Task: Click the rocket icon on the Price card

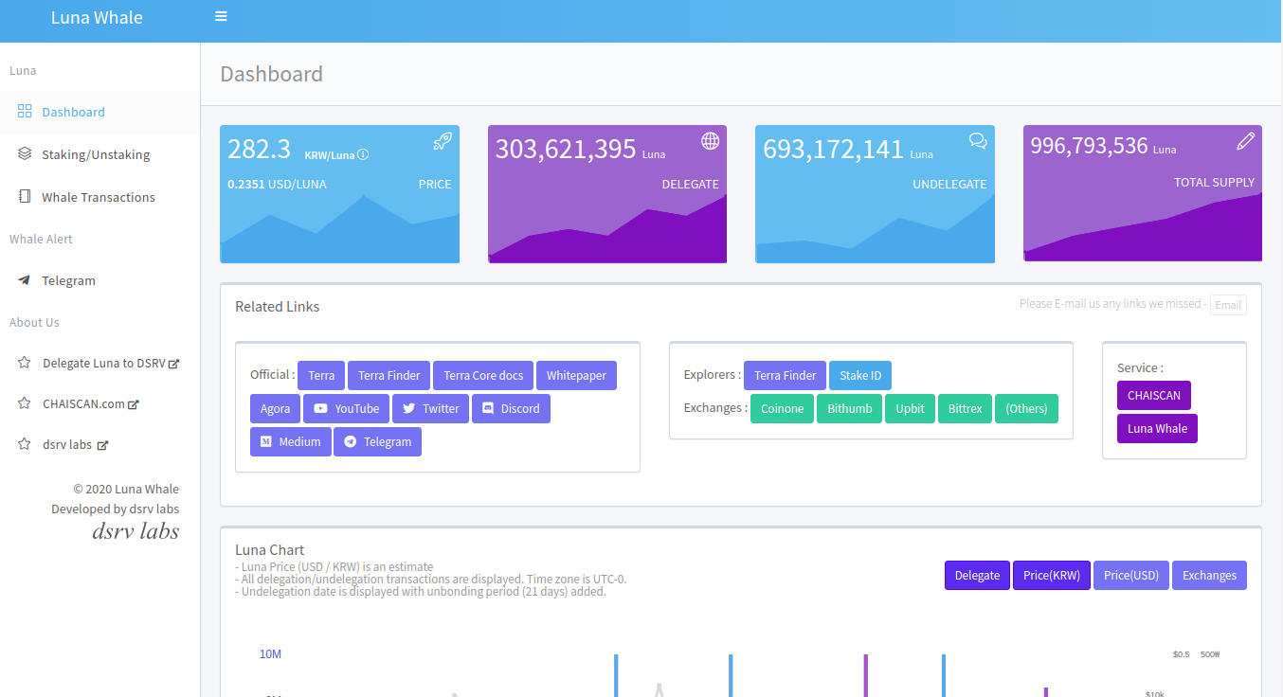Action: click(x=442, y=140)
